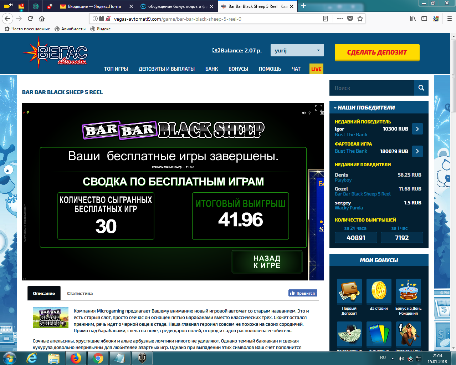456x365 pixels.
Task: Show site information icon in address bar
Action: [x=95, y=19]
